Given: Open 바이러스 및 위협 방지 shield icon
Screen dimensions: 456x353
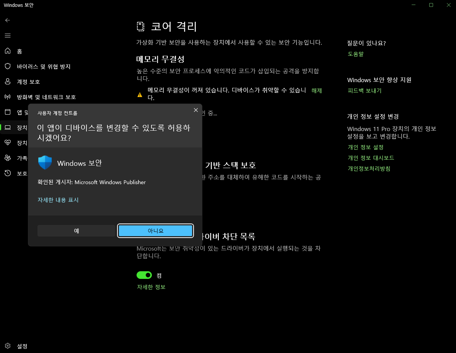Looking at the screenshot, I should [8, 66].
